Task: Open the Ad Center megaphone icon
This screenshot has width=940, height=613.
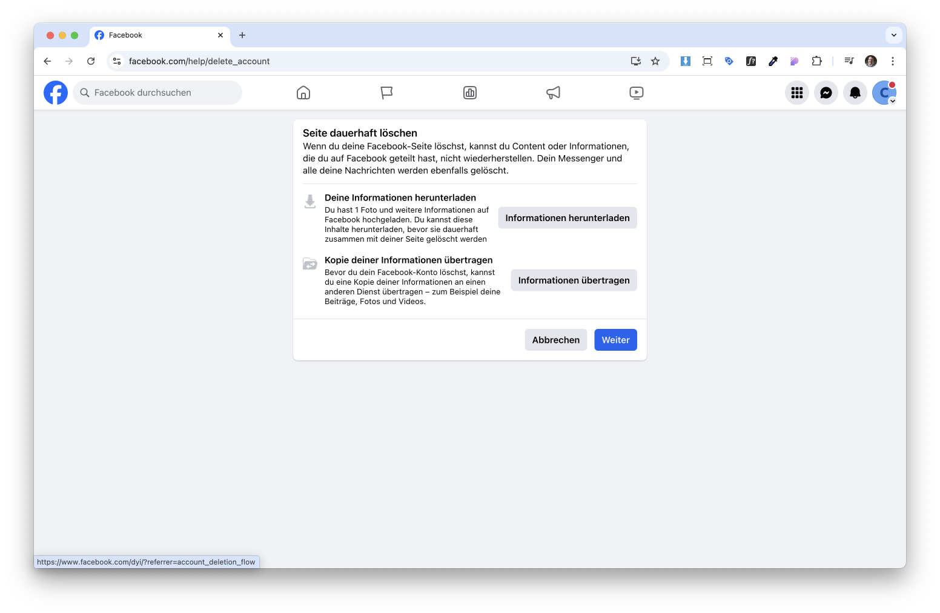Action: pyautogui.click(x=553, y=93)
